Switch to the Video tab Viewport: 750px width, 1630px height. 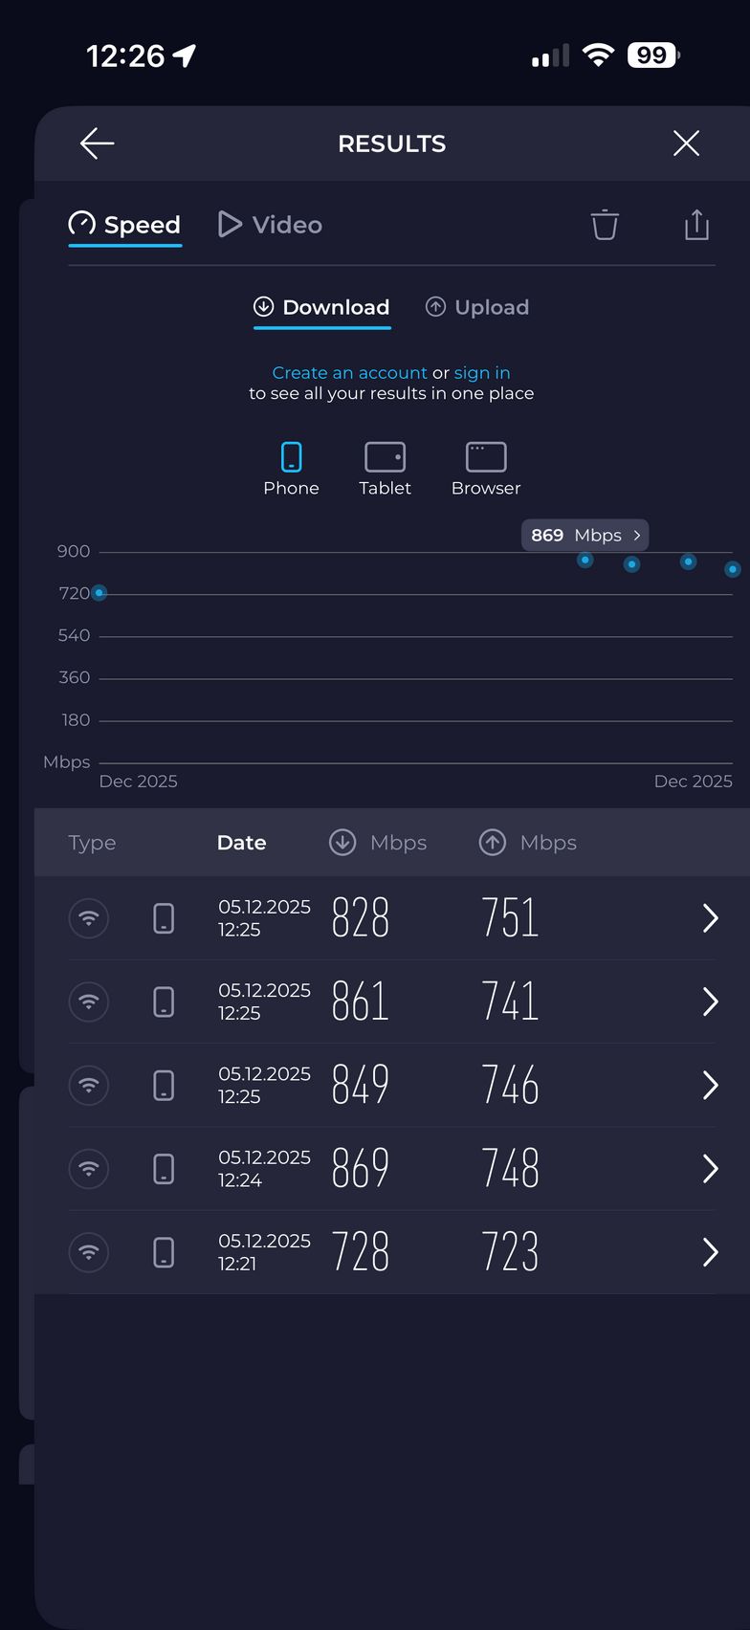point(271,225)
